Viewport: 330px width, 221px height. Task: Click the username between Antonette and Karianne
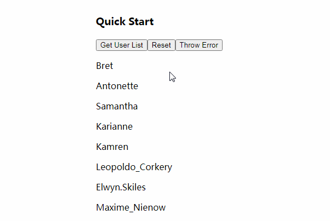(x=117, y=107)
